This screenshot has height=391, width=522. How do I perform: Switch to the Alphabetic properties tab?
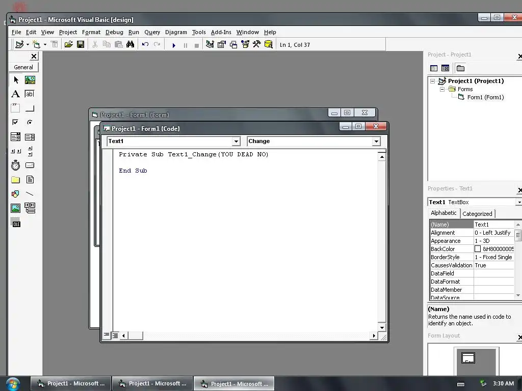pyautogui.click(x=443, y=213)
